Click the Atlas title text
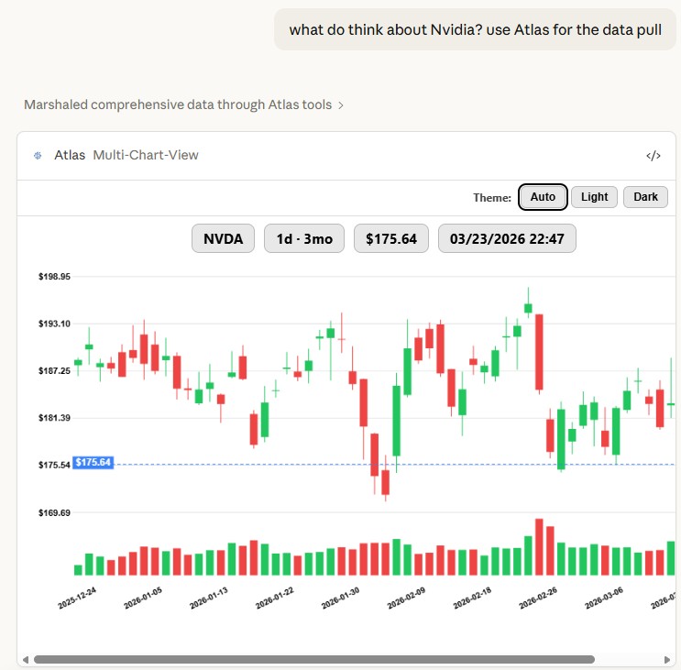The width and height of the screenshot is (681, 670). coord(70,156)
